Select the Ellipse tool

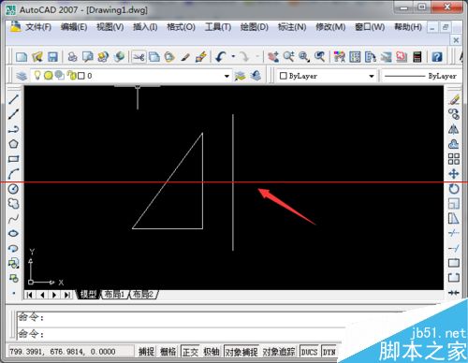13,233
